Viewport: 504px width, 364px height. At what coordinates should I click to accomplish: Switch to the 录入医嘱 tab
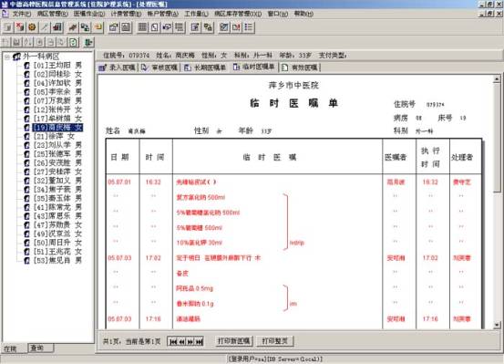118,68
